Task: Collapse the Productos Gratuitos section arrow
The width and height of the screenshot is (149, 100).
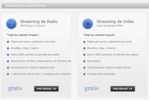Action: pos(4,6)
